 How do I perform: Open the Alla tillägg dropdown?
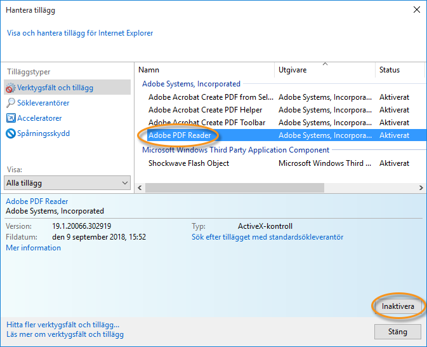(x=67, y=183)
